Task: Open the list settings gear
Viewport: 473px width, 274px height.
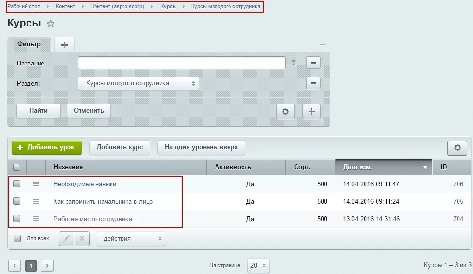Action: 457,148
